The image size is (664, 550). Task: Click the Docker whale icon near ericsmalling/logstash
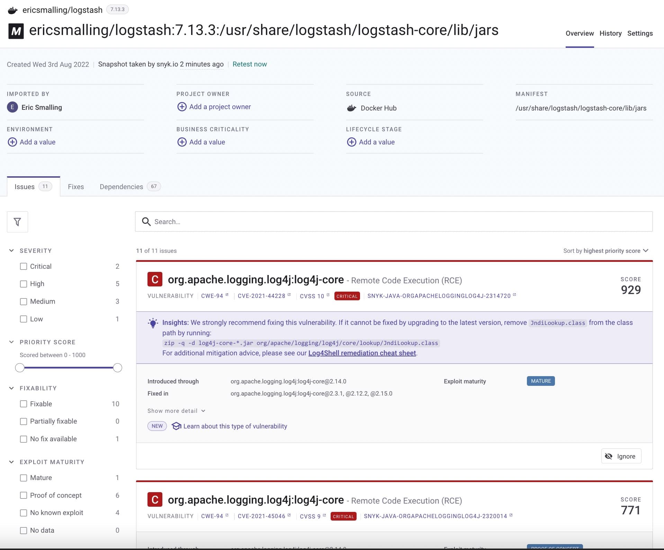coord(12,10)
